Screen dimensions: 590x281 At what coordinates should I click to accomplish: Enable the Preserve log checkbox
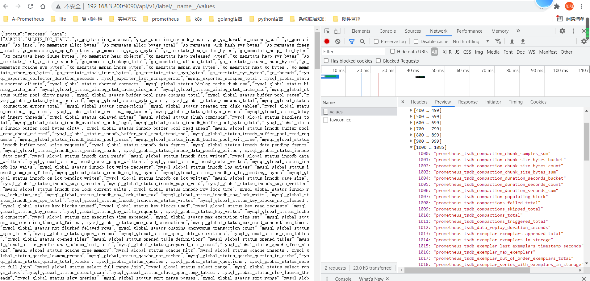376,41
